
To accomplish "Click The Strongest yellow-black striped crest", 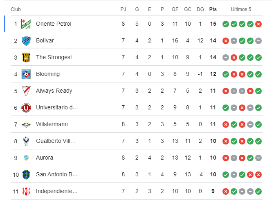I will 26,58.
